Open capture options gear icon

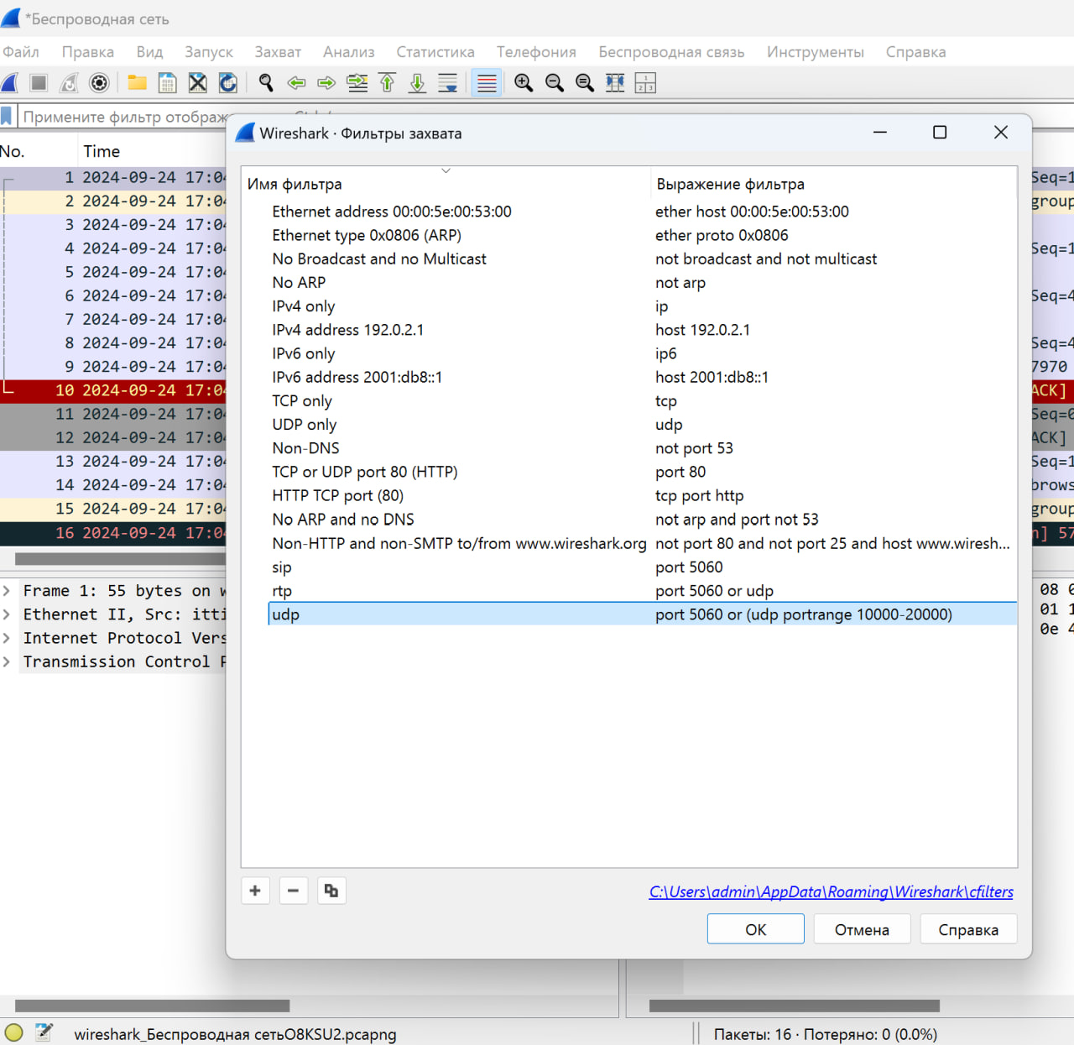pos(99,82)
